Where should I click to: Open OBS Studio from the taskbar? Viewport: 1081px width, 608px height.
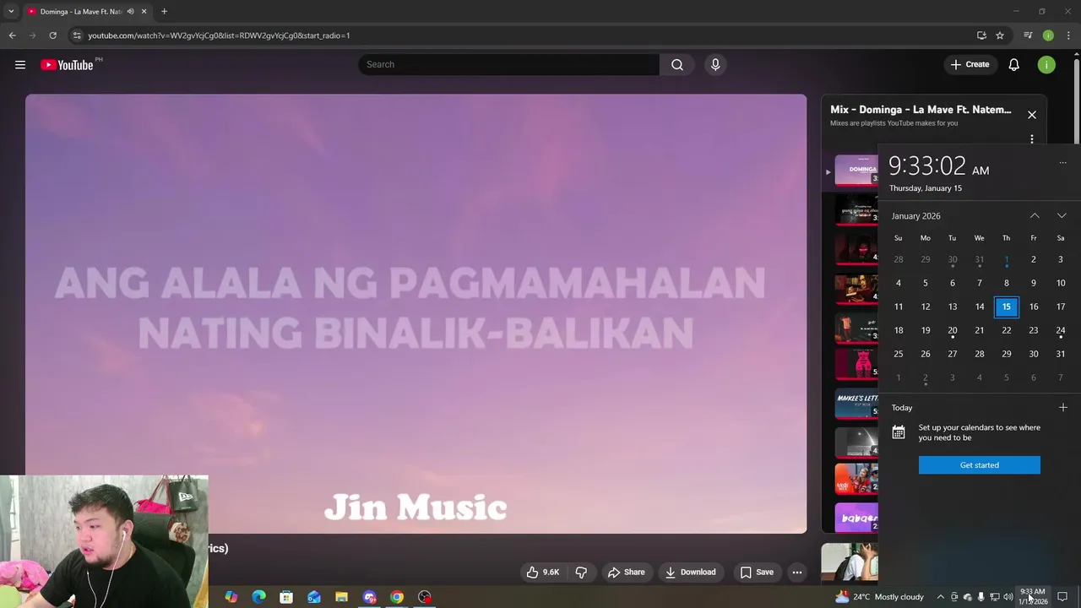pos(425,597)
